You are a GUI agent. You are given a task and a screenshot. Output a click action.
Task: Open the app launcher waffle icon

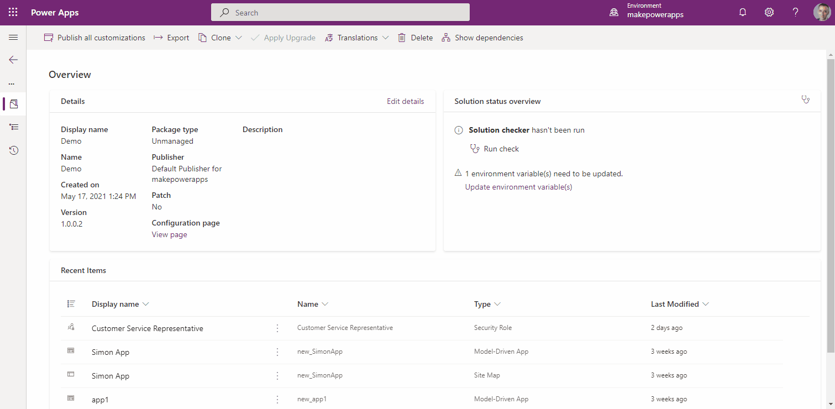(13, 12)
